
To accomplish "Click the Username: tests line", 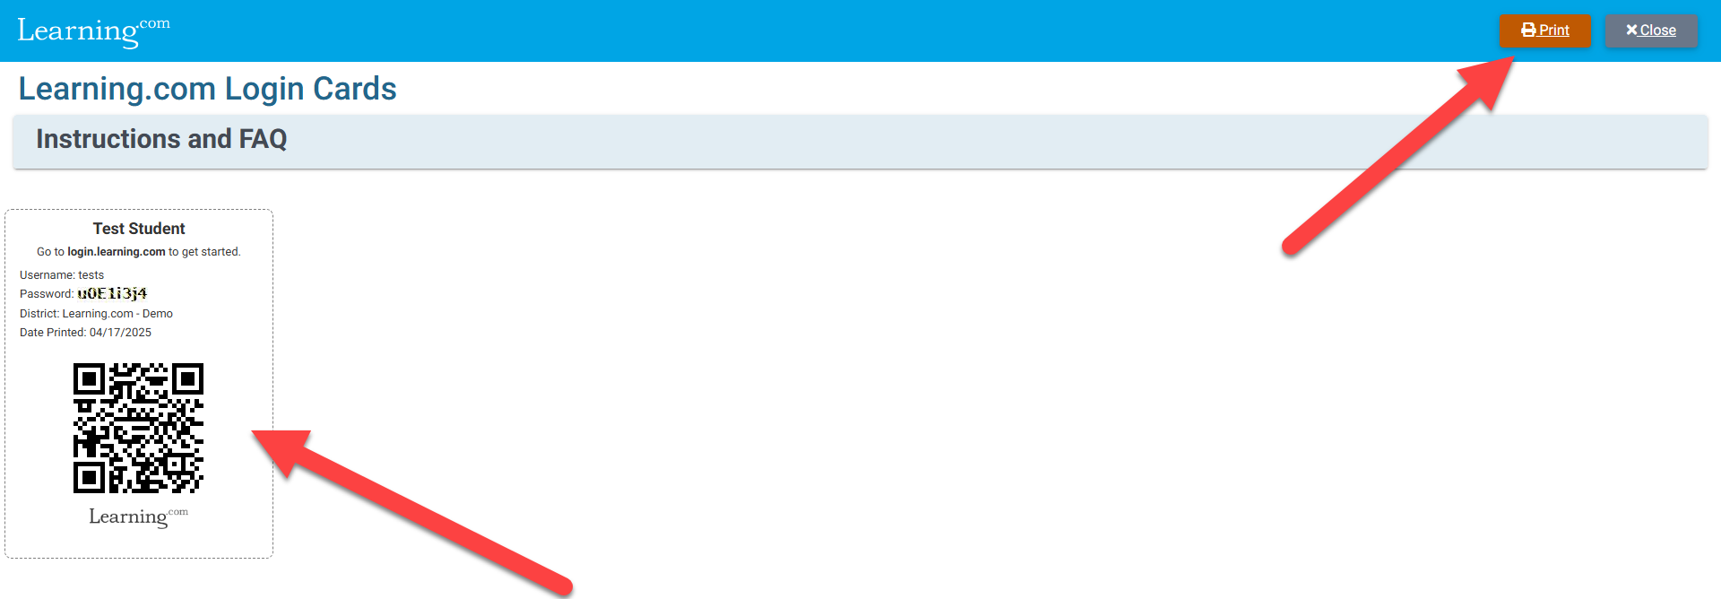I will 62,275.
